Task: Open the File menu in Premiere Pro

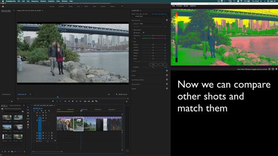Action: pyautogui.click(x=19, y=1)
